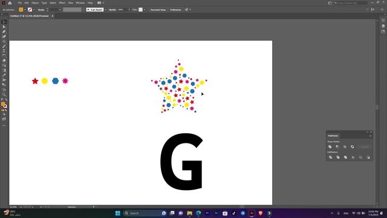Click the Edit Toolbar three-dots button

4,125
